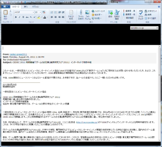Viewport: 162px width, 147px height.
Task: Open the cedec-press2011 sender link
Action: click(18, 54)
